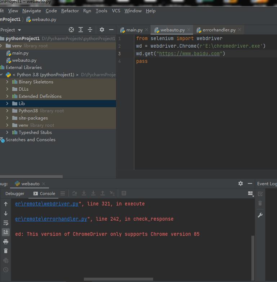The image size is (277, 282).
Task: Click Step Out debugger icon
Action: 102,193
